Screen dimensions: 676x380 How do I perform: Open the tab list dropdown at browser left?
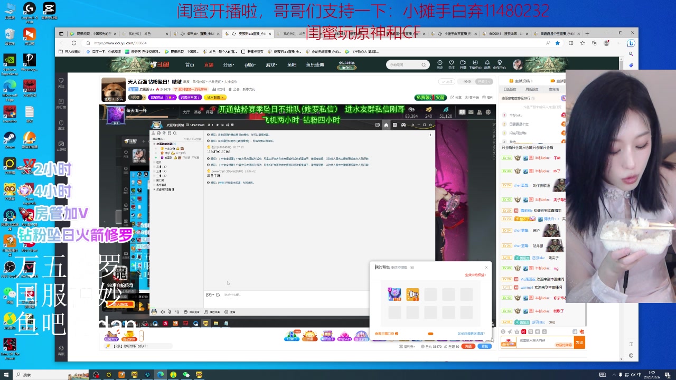[x=61, y=34]
